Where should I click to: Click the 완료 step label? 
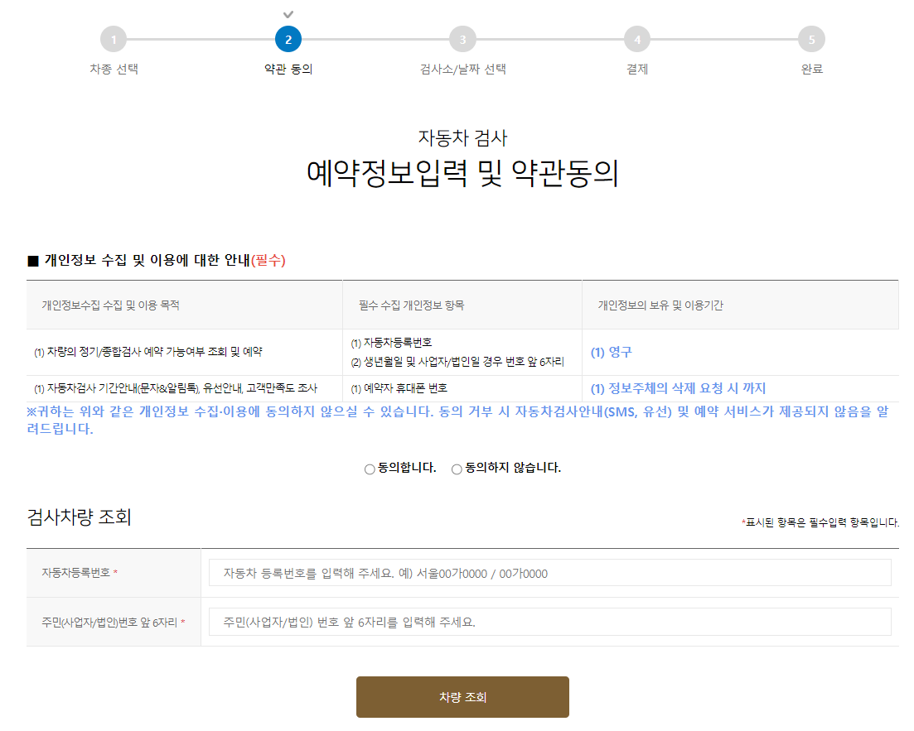point(811,69)
